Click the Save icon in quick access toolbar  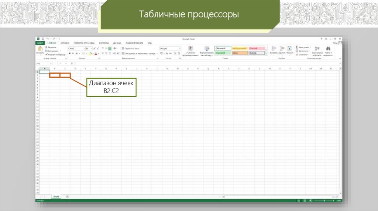(x=43, y=39)
